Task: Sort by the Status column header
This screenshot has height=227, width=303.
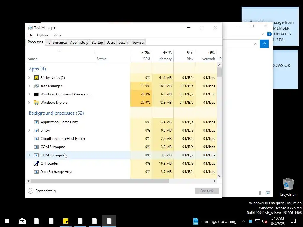Action: (113, 56)
